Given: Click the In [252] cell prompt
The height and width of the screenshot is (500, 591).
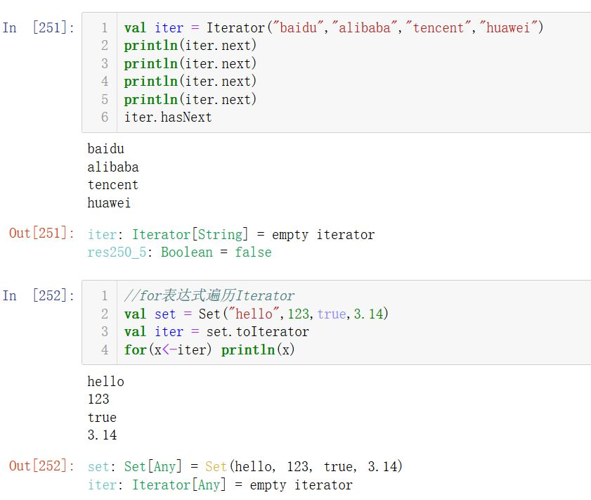Looking at the screenshot, I should (x=38, y=296).
